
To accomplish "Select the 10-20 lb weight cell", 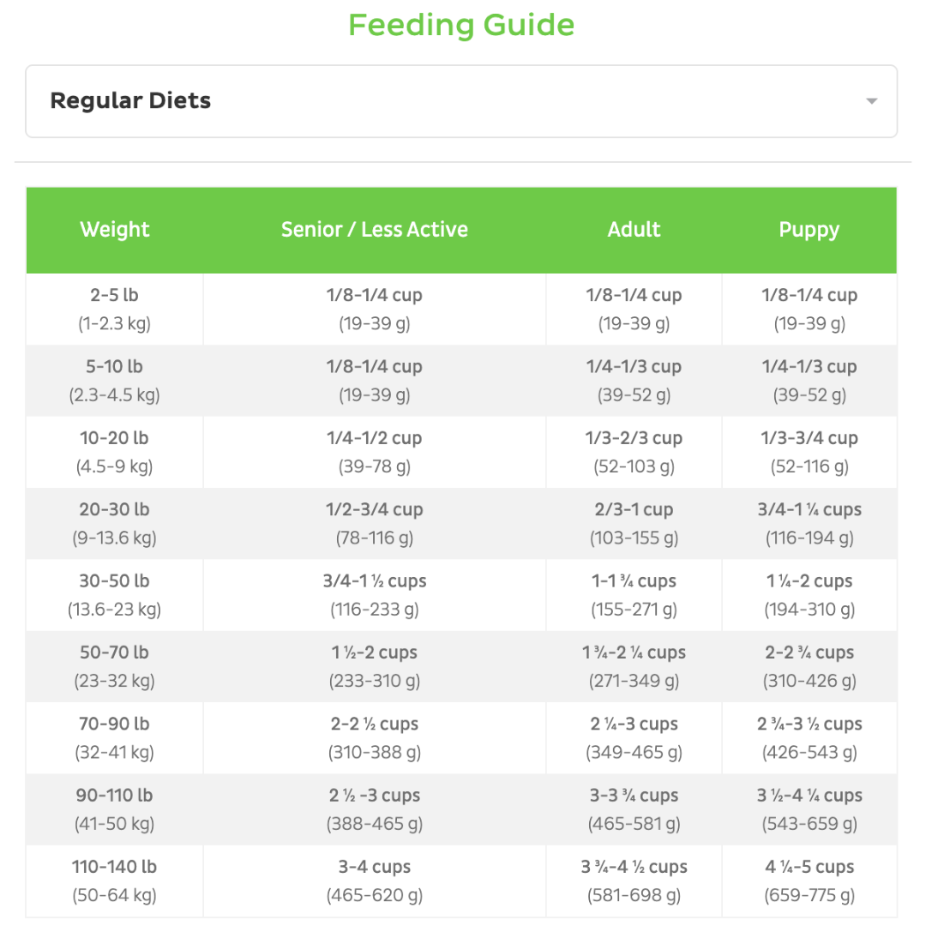I will 115,452.
